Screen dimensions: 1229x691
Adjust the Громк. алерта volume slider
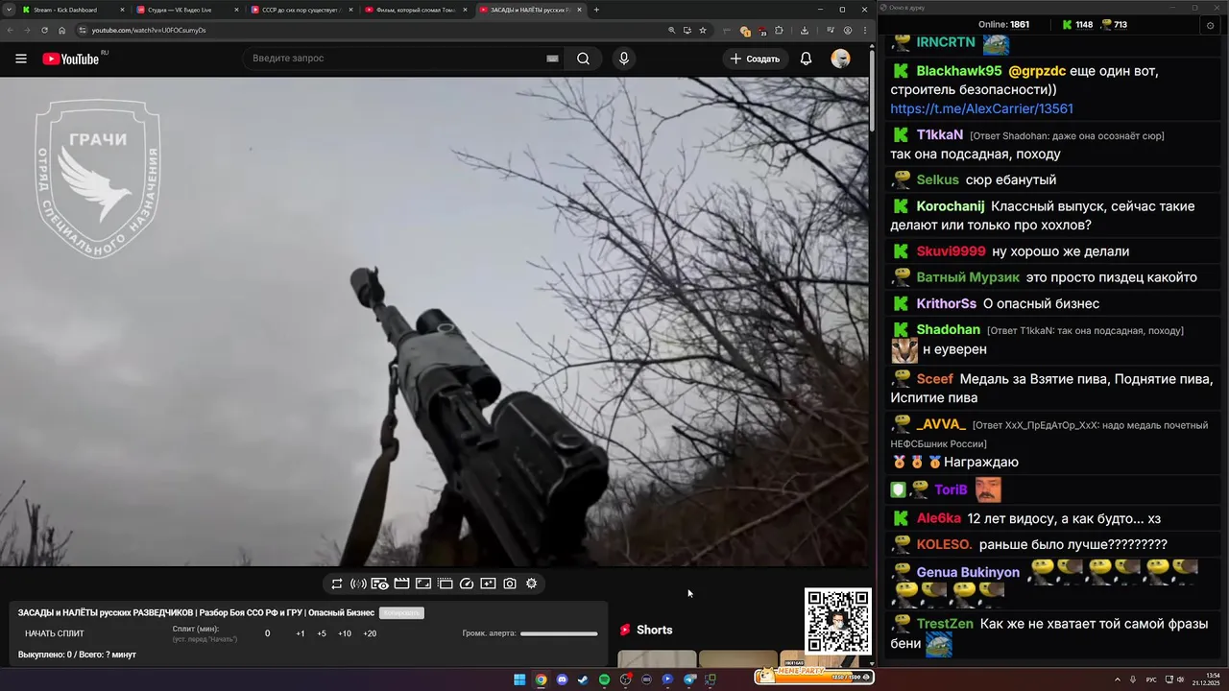point(559,633)
